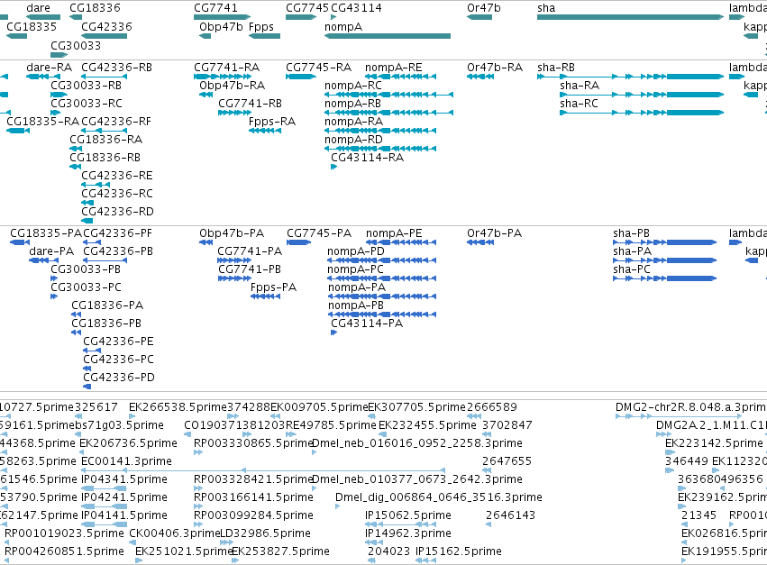Click the Fpps-RA transcript label
The image size is (767, 565).
[272, 121]
